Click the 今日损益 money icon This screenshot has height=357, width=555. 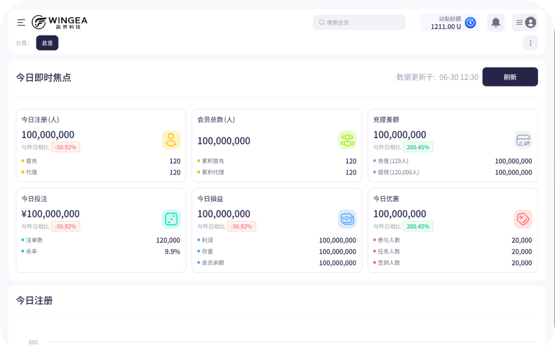pos(347,219)
